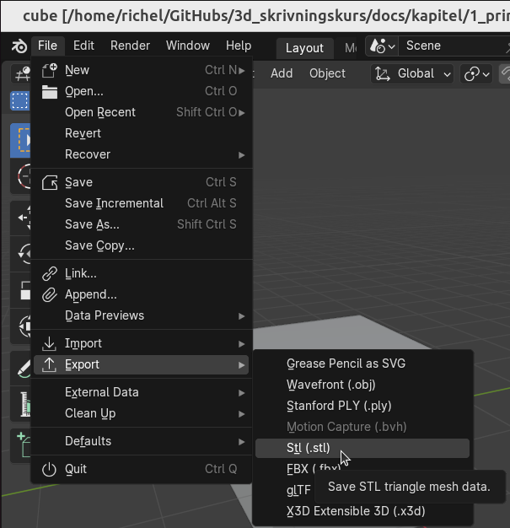This screenshot has height=528, width=510.
Task: Click Save in File menu
Action: 142,182
